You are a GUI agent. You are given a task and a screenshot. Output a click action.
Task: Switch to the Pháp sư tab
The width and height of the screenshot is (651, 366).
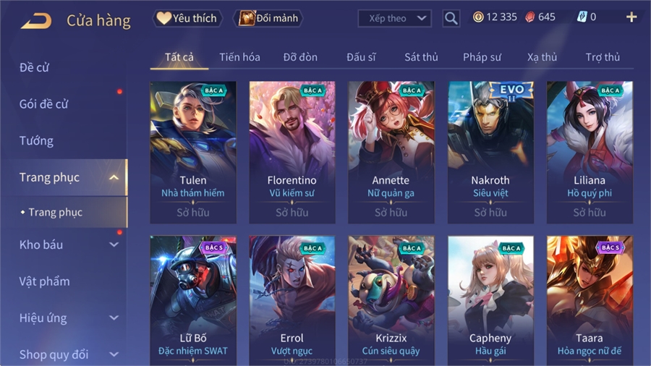pyautogui.click(x=482, y=57)
